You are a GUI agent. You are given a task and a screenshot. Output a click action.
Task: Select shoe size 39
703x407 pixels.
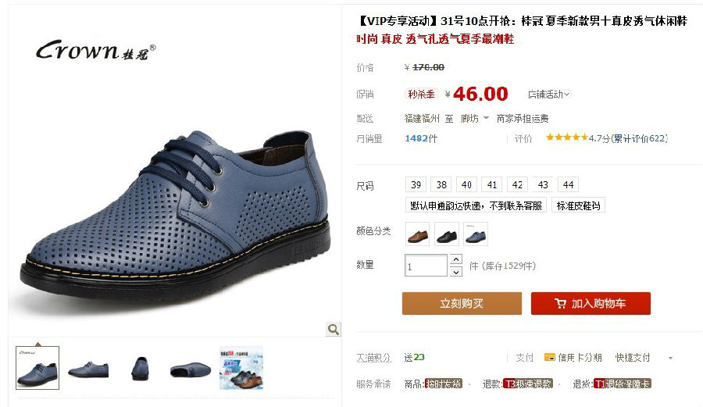[x=416, y=184]
